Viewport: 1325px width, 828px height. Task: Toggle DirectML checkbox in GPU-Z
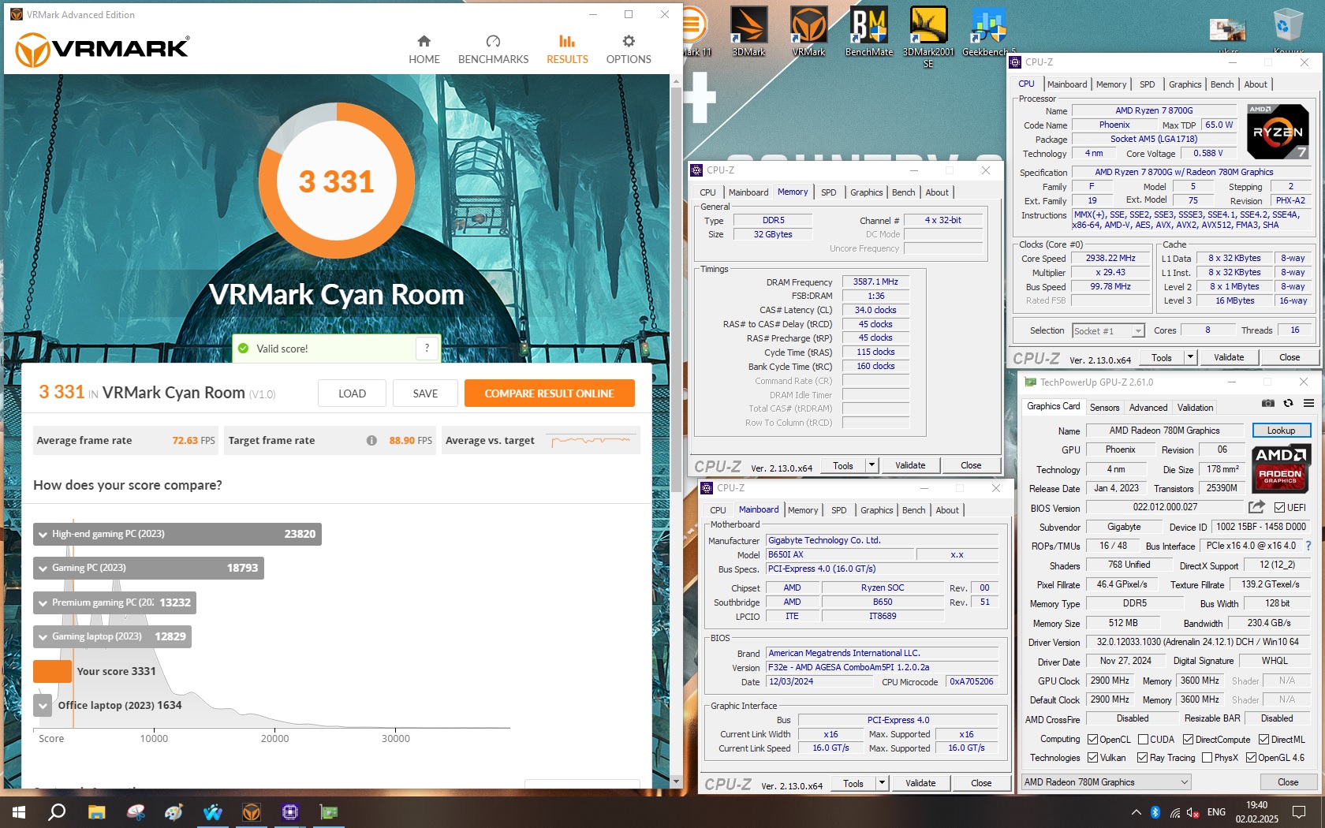[x=1263, y=739]
